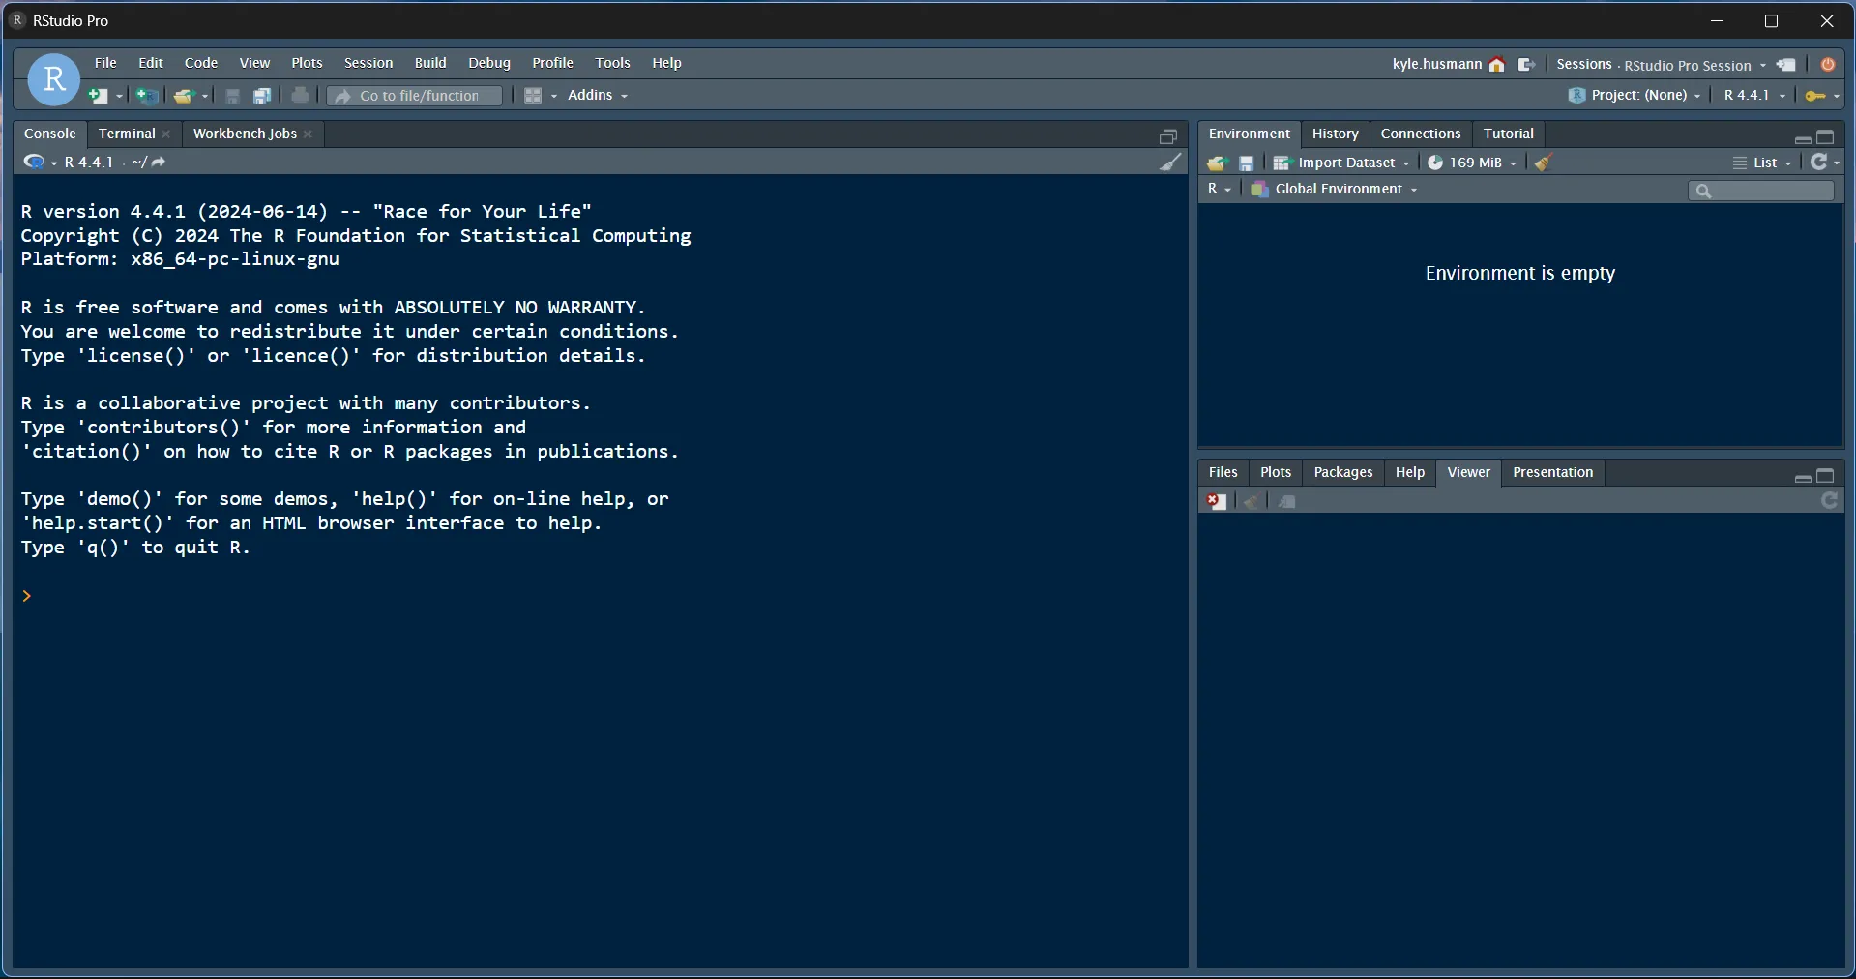
Task: Click the Environment search box
Action: [1761, 191]
